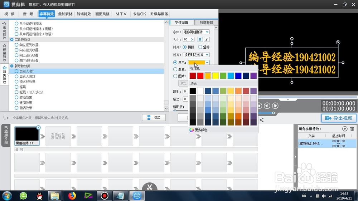Open Firefox from the taskbar
The height and width of the screenshot is (201, 358).
pyautogui.click(x=72, y=196)
